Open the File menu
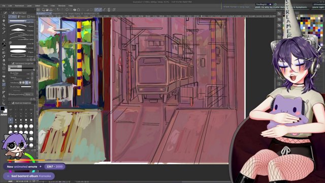 point(4,6)
